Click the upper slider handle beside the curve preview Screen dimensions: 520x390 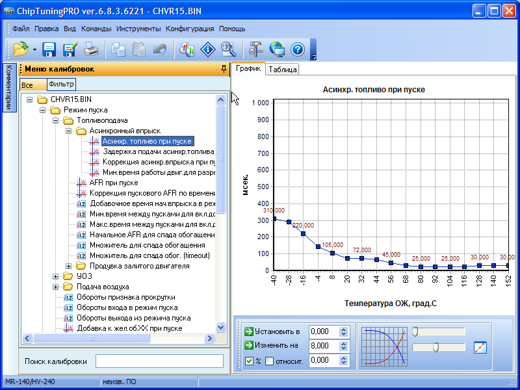(415, 331)
